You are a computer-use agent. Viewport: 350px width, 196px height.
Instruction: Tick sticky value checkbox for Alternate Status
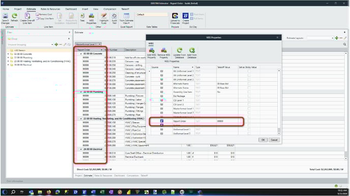[249, 88]
